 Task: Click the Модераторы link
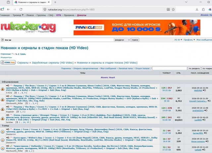click(x=6, y=57)
